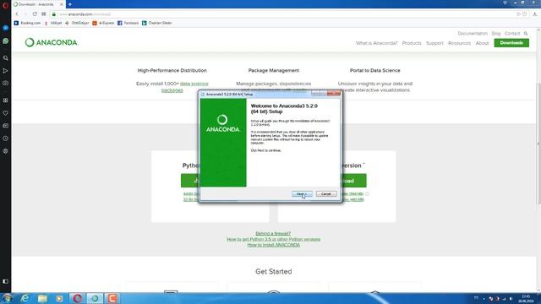Open the Documentation link
The image size is (541, 304).
click(x=473, y=34)
